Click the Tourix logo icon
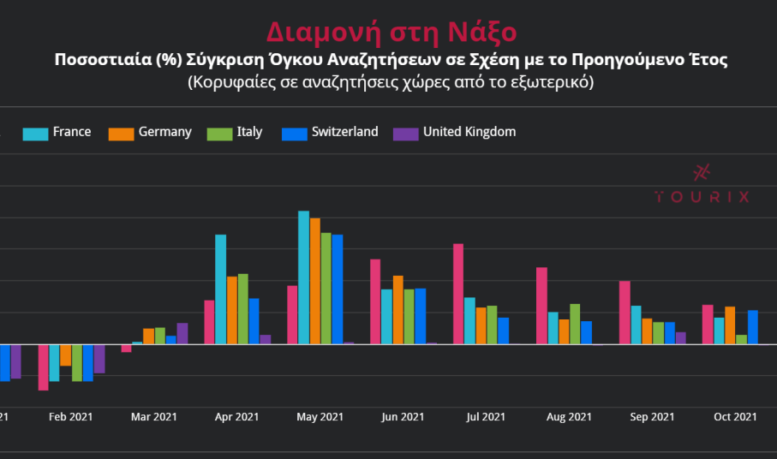The width and height of the screenshot is (777, 459). click(702, 171)
